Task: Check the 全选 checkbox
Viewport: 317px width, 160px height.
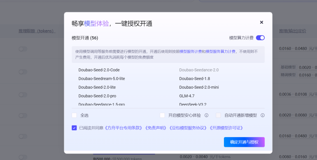Action: coord(74,115)
